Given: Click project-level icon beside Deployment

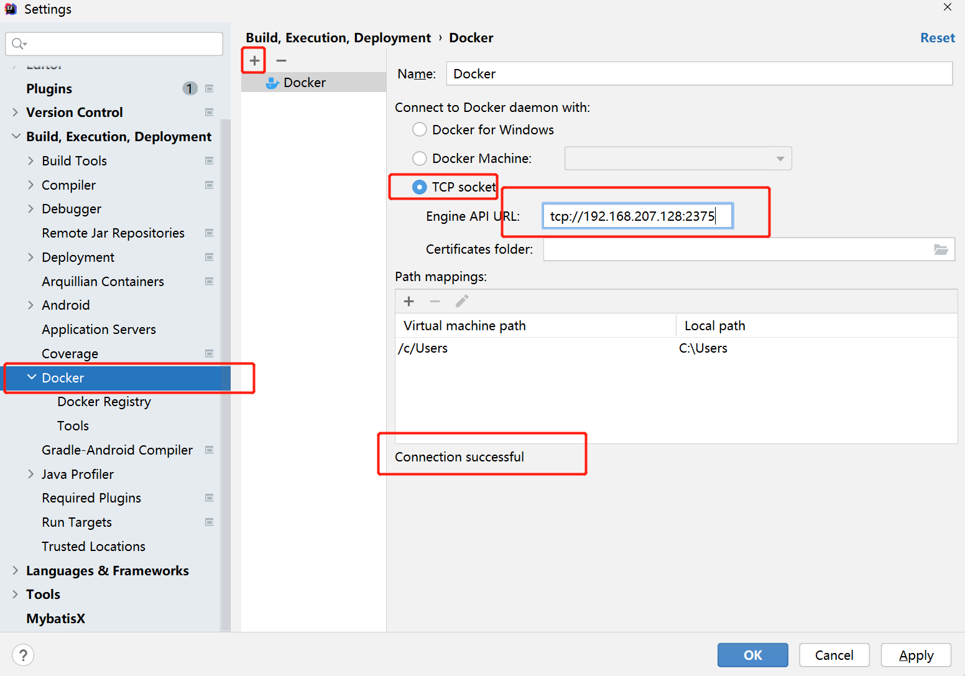Looking at the screenshot, I should click(x=210, y=257).
